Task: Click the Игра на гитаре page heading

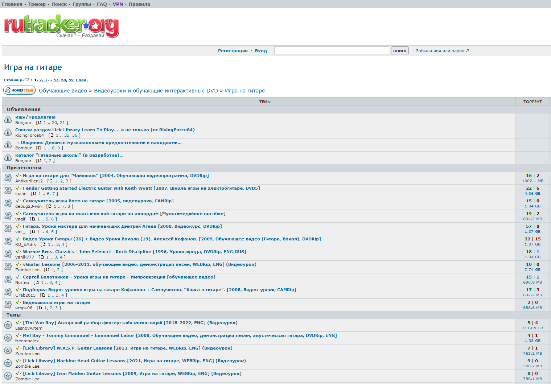Action: (33, 67)
